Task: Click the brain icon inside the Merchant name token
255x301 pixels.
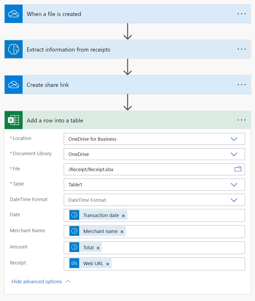Action: tap(74, 231)
